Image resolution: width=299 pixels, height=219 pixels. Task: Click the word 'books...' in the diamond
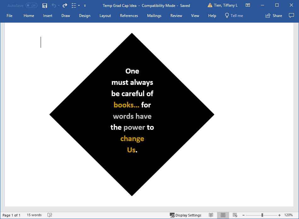[126, 105]
